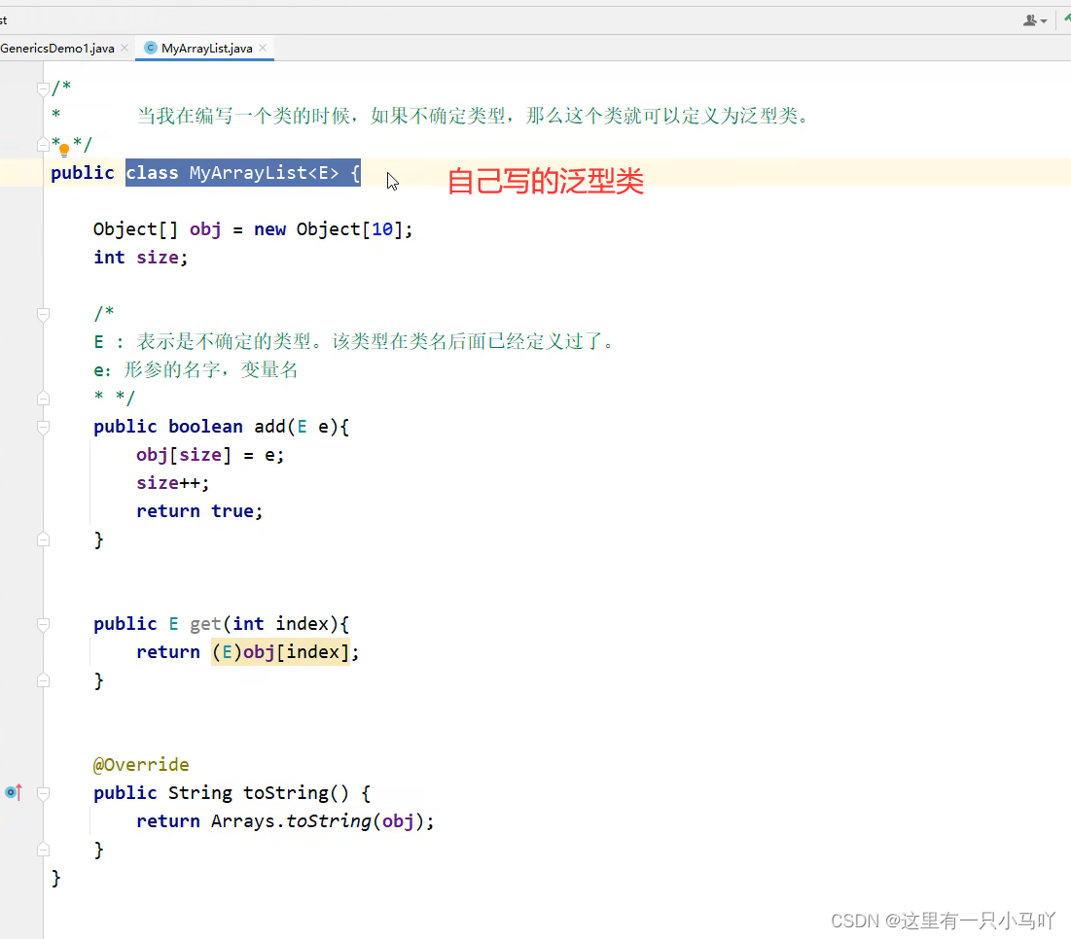
Task: Click the overriding method gutter icon beside toString
Action: click(12, 792)
